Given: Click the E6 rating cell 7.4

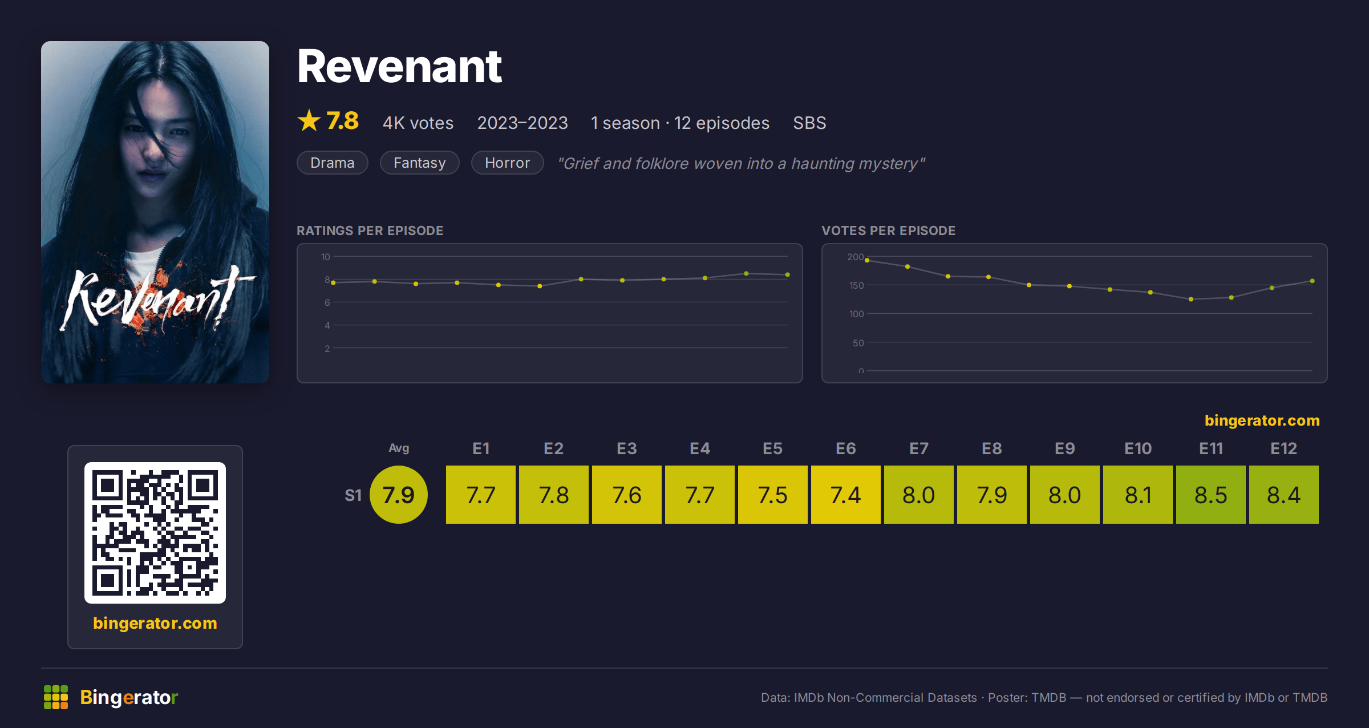Looking at the screenshot, I should pyautogui.click(x=846, y=495).
